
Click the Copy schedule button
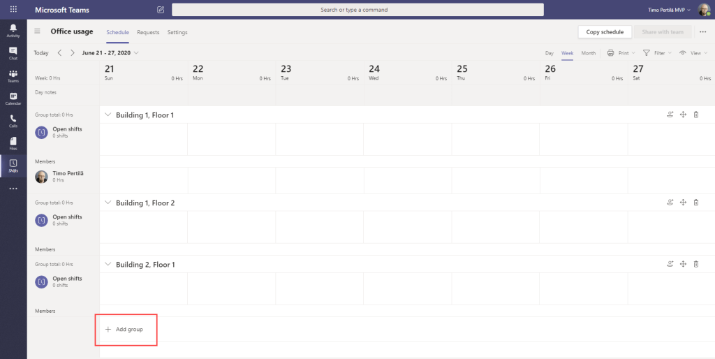tap(605, 32)
